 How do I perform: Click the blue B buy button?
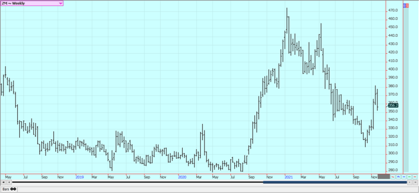[x=404, y=5]
